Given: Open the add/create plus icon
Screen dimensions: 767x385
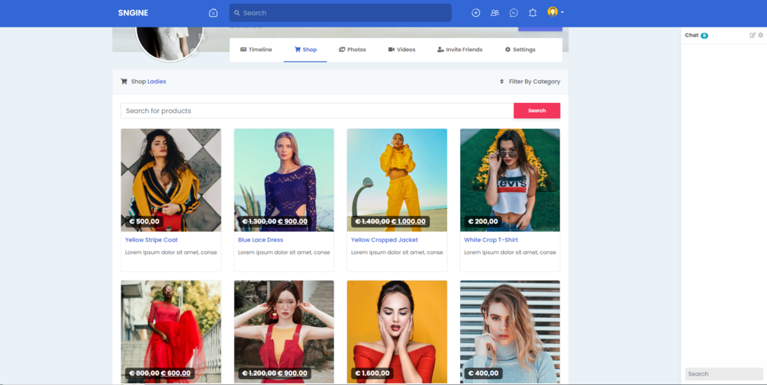Looking at the screenshot, I should click(x=475, y=13).
